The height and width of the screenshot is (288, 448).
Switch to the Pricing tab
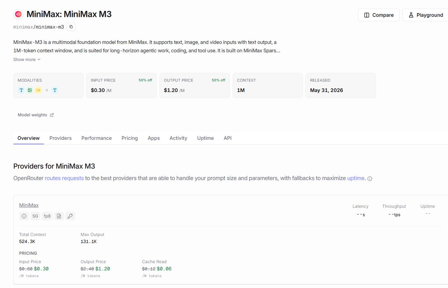point(130,138)
